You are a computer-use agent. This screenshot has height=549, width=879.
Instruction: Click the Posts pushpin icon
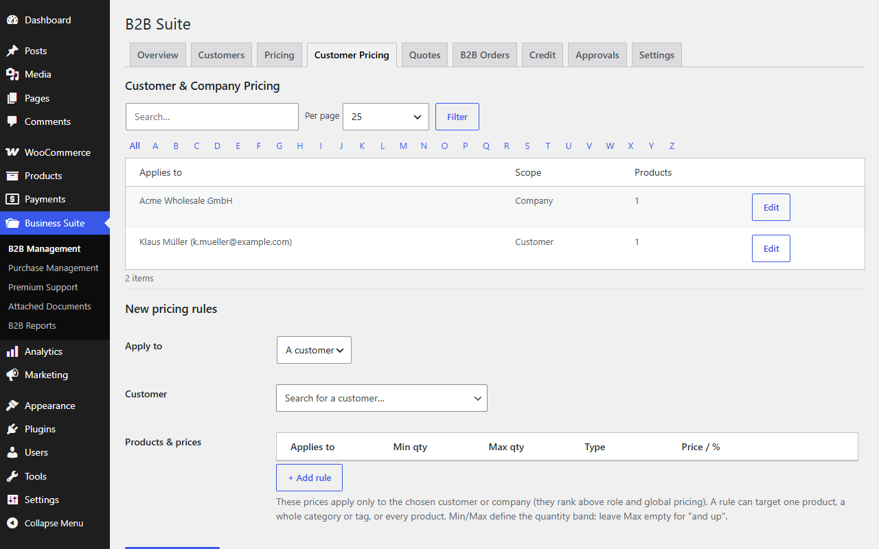12,51
